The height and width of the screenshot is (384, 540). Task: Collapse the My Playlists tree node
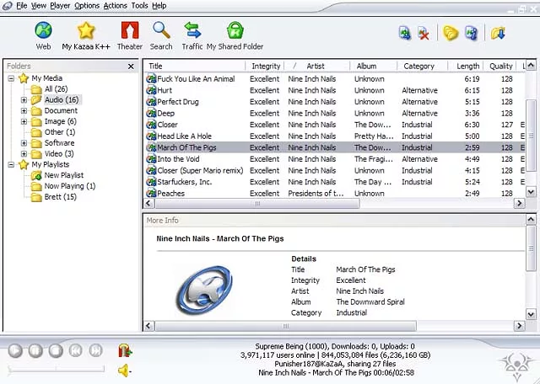pos(11,165)
